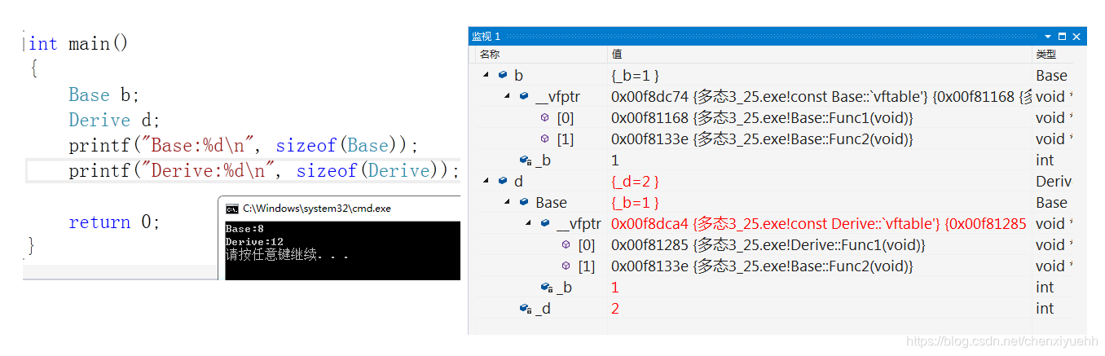This screenshot has height=356, width=1105.
Task: Click the Derive::Func1(void) value cell
Action: pyautogui.click(x=768, y=244)
